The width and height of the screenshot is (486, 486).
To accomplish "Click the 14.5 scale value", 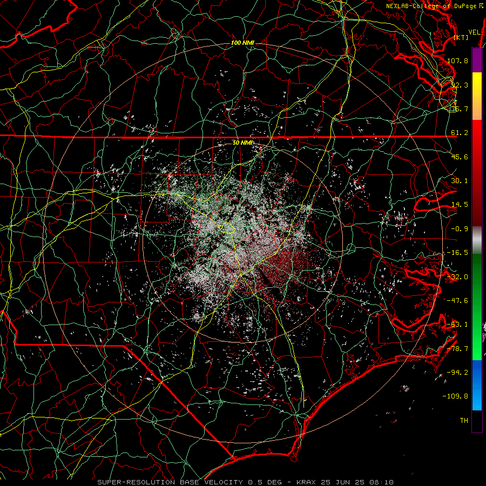I will 460,205.
